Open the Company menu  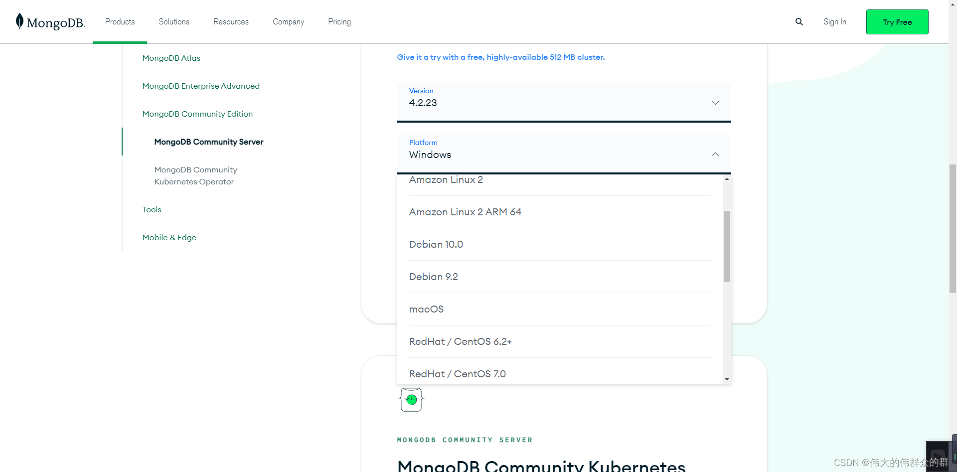(288, 22)
